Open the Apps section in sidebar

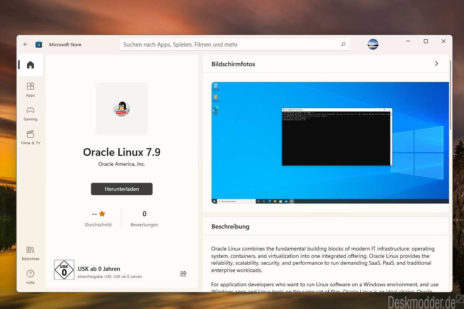[x=30, y=90]
